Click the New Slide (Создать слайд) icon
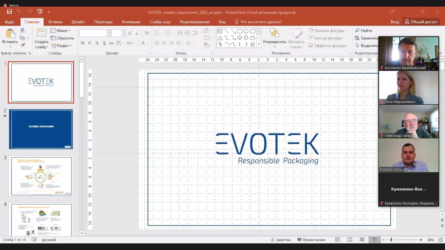The width and height of the screenshot is (445, 250). coord(41,33)
